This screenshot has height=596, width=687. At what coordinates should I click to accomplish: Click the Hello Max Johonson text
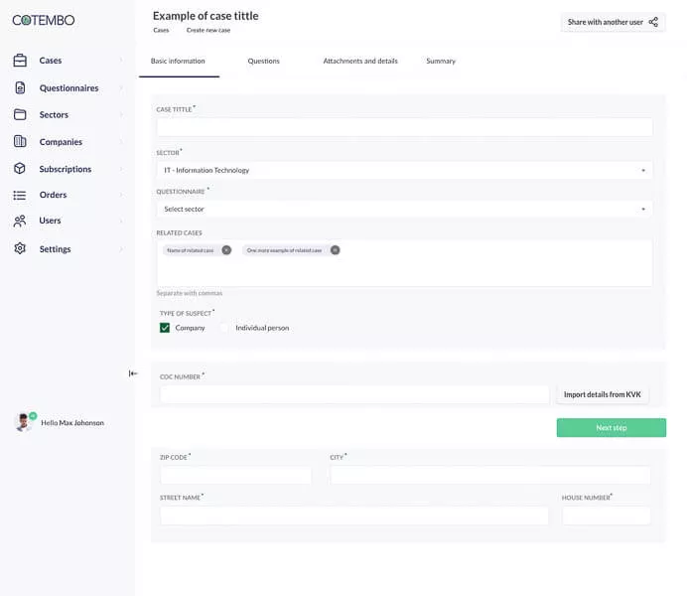pos(72,423)
